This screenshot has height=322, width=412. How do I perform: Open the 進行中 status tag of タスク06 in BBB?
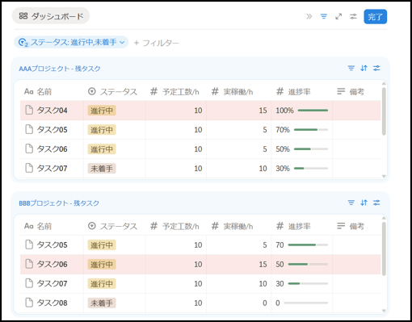click(102, 264)
